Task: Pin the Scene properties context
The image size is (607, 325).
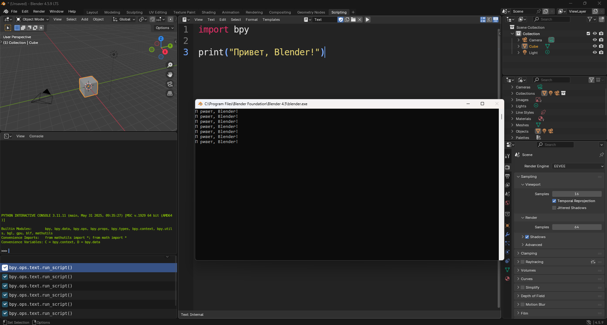Action: tap(601, 155)
